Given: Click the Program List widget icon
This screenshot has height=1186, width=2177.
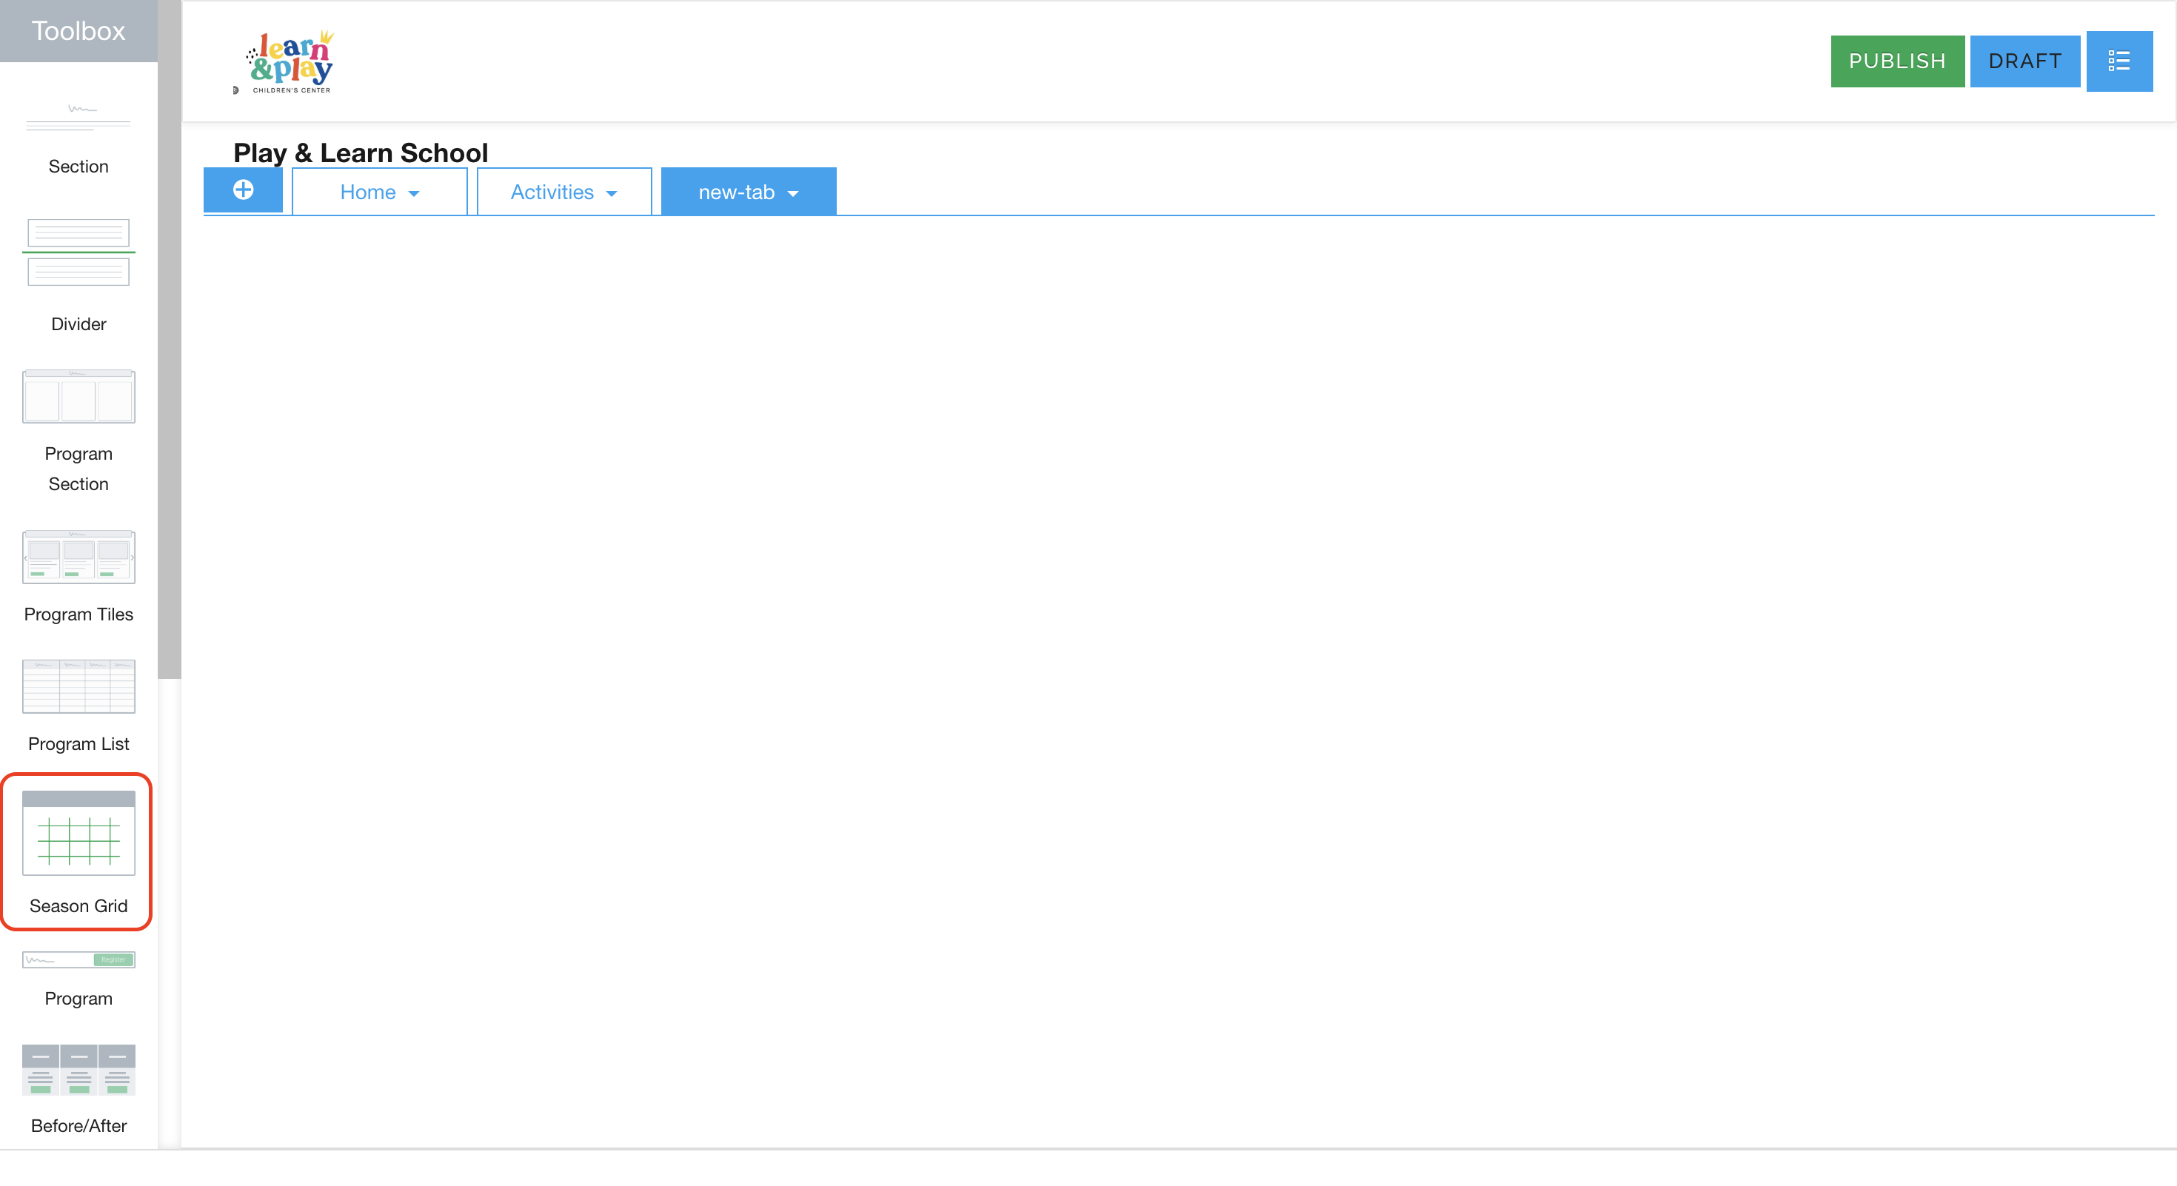Looking at the screenshot, I should coord(78,686).
